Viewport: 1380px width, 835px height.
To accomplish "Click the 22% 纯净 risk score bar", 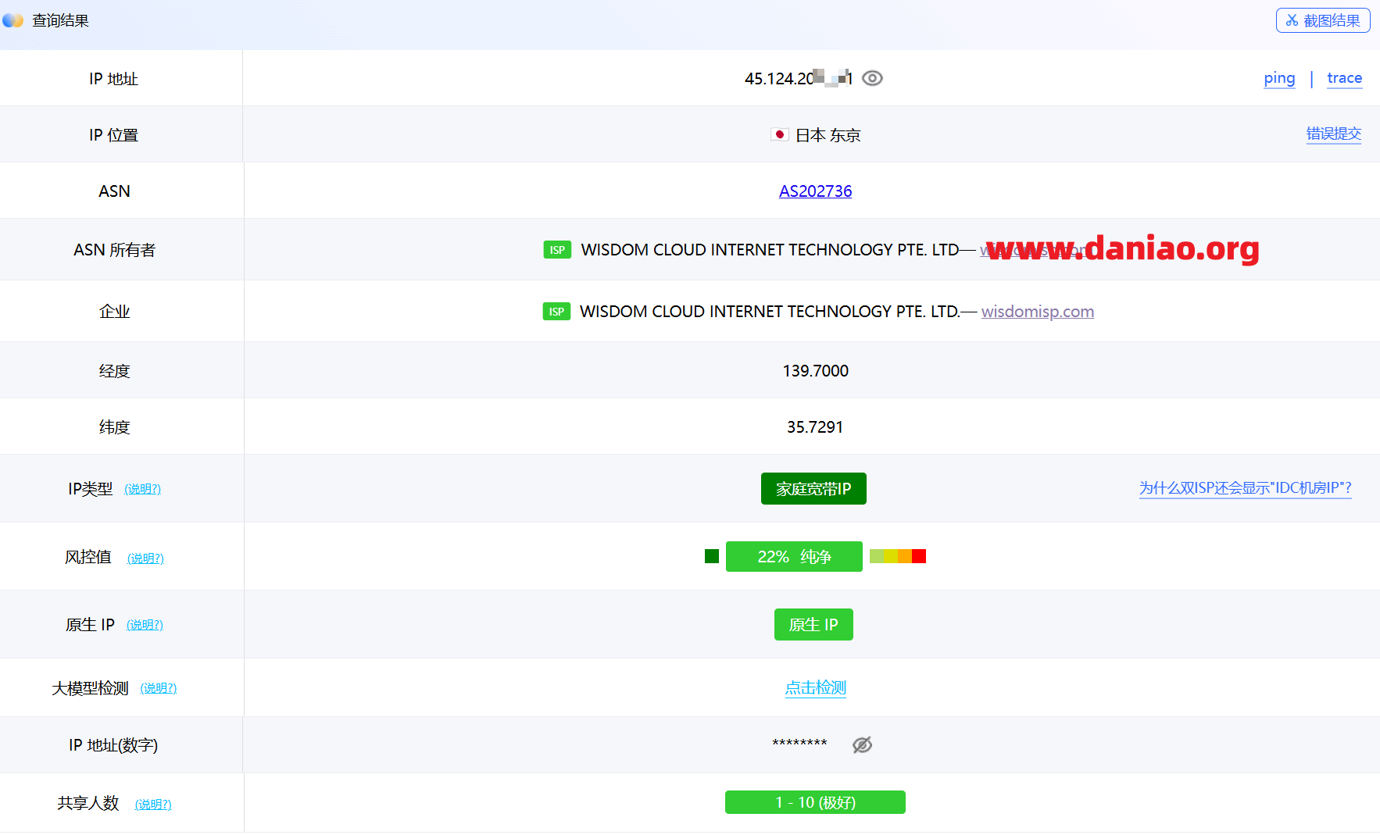I will point(794,557).
